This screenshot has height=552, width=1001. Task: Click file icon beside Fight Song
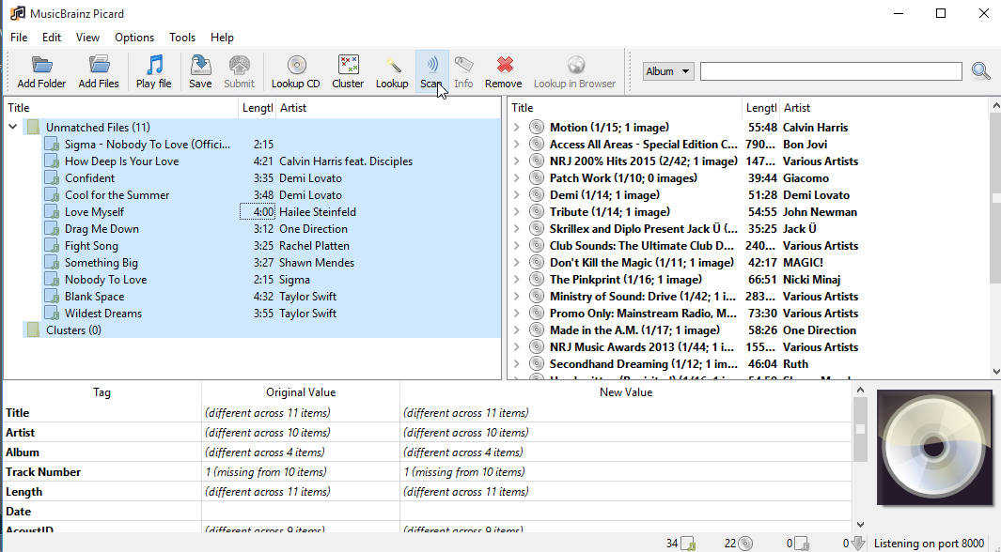point(53,245)
